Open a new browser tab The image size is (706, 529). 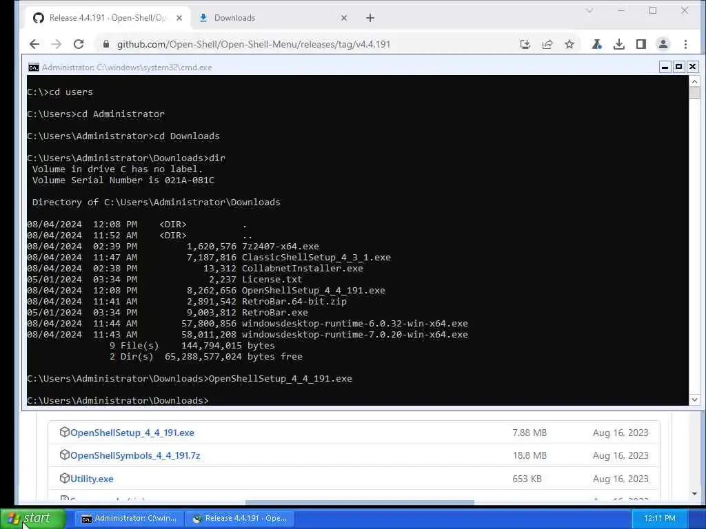[x=370, y=18]
